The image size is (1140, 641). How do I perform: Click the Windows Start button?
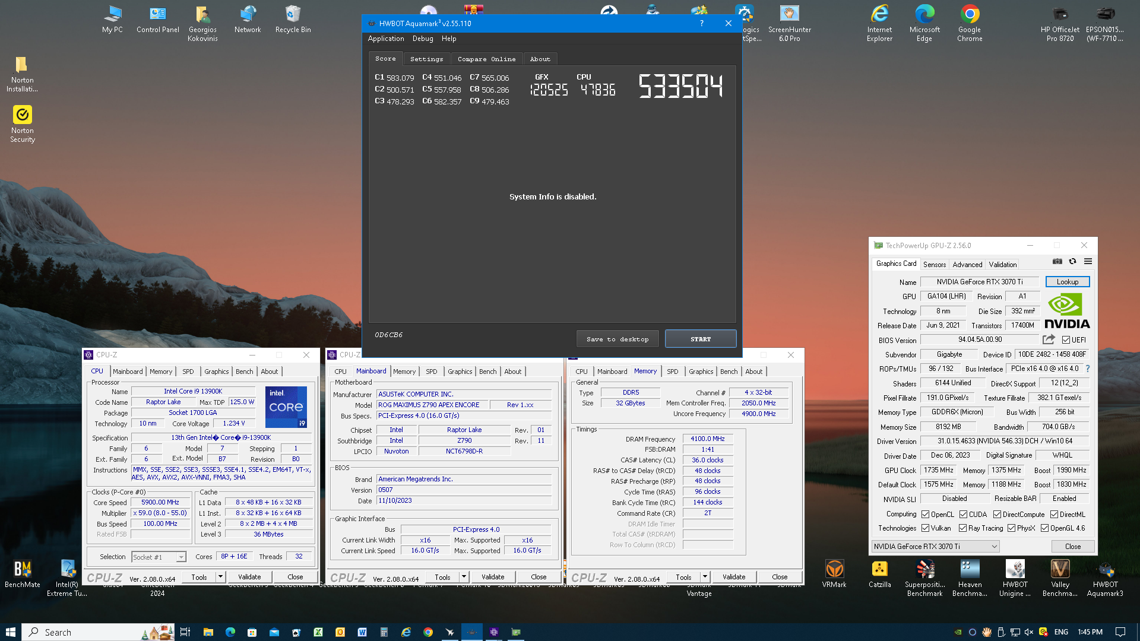11,632
